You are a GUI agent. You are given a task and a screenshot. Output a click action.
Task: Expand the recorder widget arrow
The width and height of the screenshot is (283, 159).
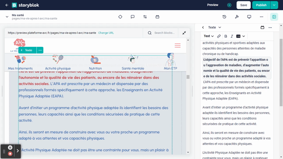point(18,151)
